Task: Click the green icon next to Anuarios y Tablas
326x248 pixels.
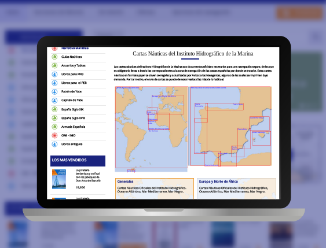Action: point(54,65)
